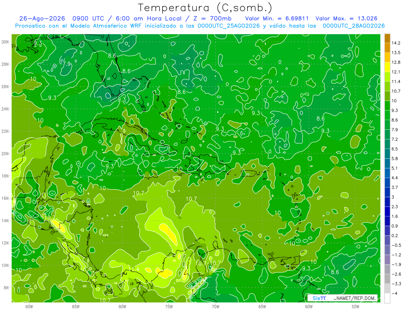Click the "ONAMET/REP.DOM." credit label
Viewport: 403px width, 311px height.
354,298
